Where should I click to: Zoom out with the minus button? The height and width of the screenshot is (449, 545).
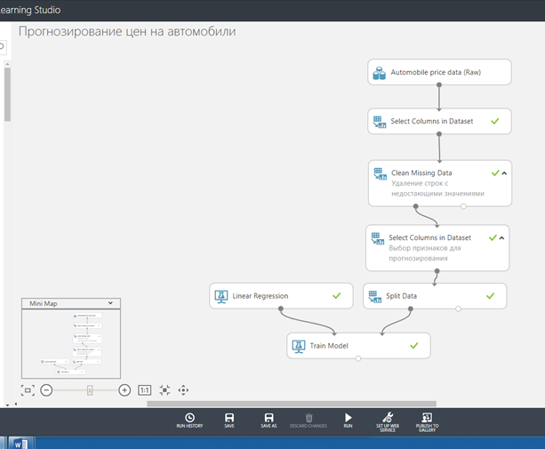(x=46, y=389)
